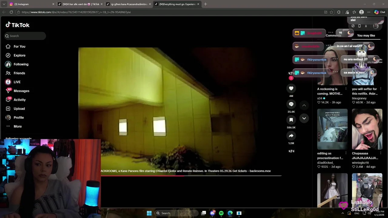The height and width of the screenshot is (218, 388).
Task: Click the Upload option
Action: (19, 109)
